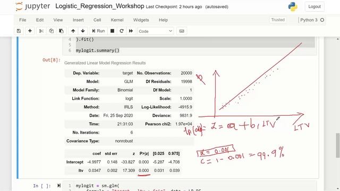Open the command palette keyboard icon
This screenshot has height=191, width=340.
(182, 31)
